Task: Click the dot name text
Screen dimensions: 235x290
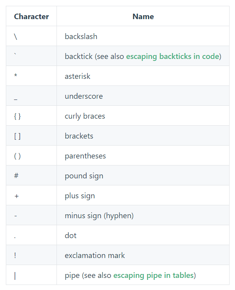Action: [x=71, y=235]
